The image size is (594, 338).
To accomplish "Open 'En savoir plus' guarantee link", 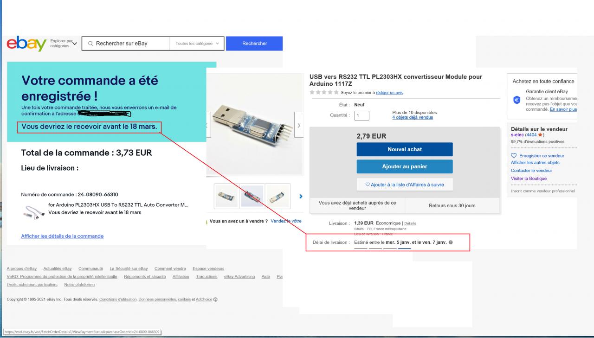I will point(563,109).
